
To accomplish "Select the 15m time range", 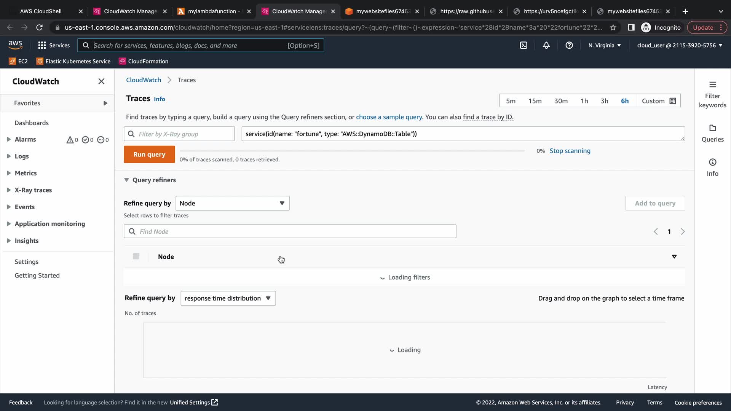I will click(x=535, y=101).
